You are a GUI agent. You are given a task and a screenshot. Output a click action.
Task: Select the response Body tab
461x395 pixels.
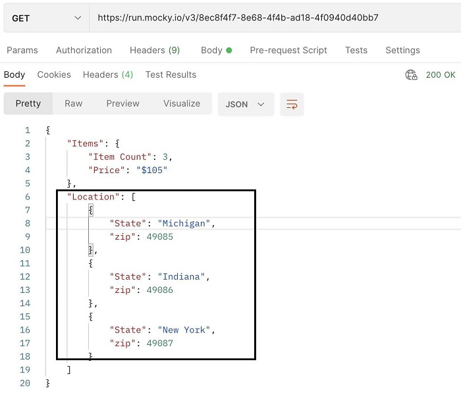point(14,74)
